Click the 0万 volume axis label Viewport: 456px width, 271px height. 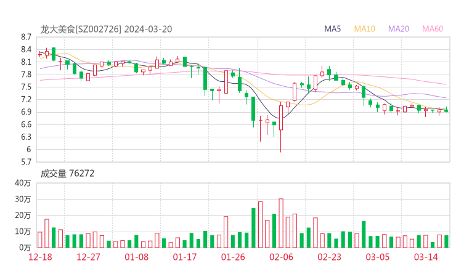click(25, 248)
